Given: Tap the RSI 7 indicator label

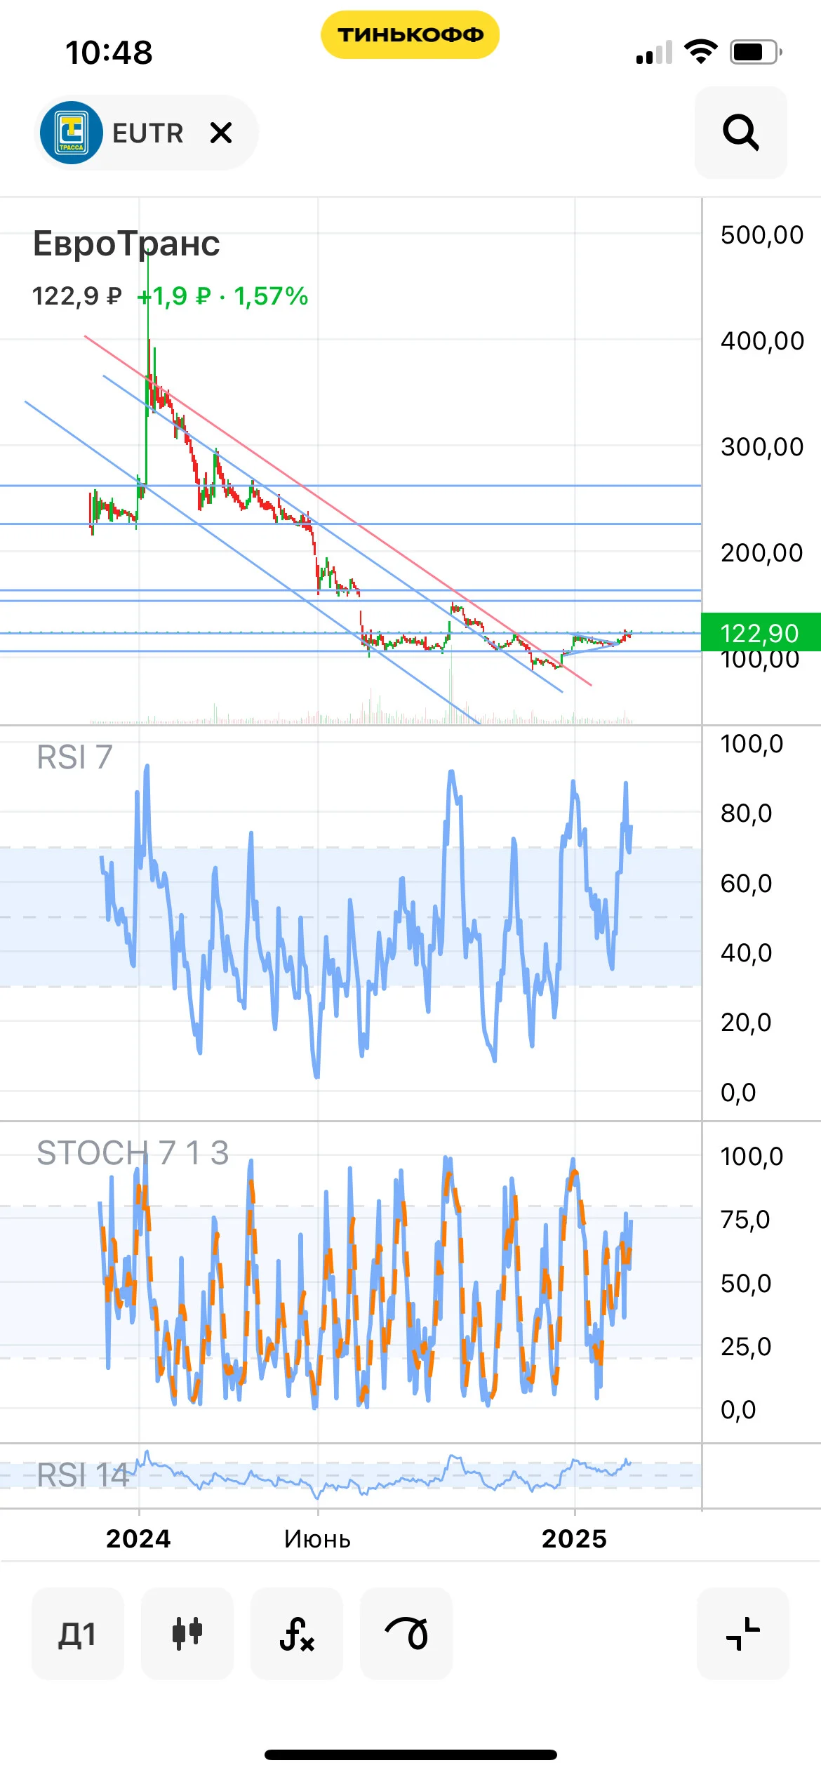Looking at the screenshot, I should 74,757.
